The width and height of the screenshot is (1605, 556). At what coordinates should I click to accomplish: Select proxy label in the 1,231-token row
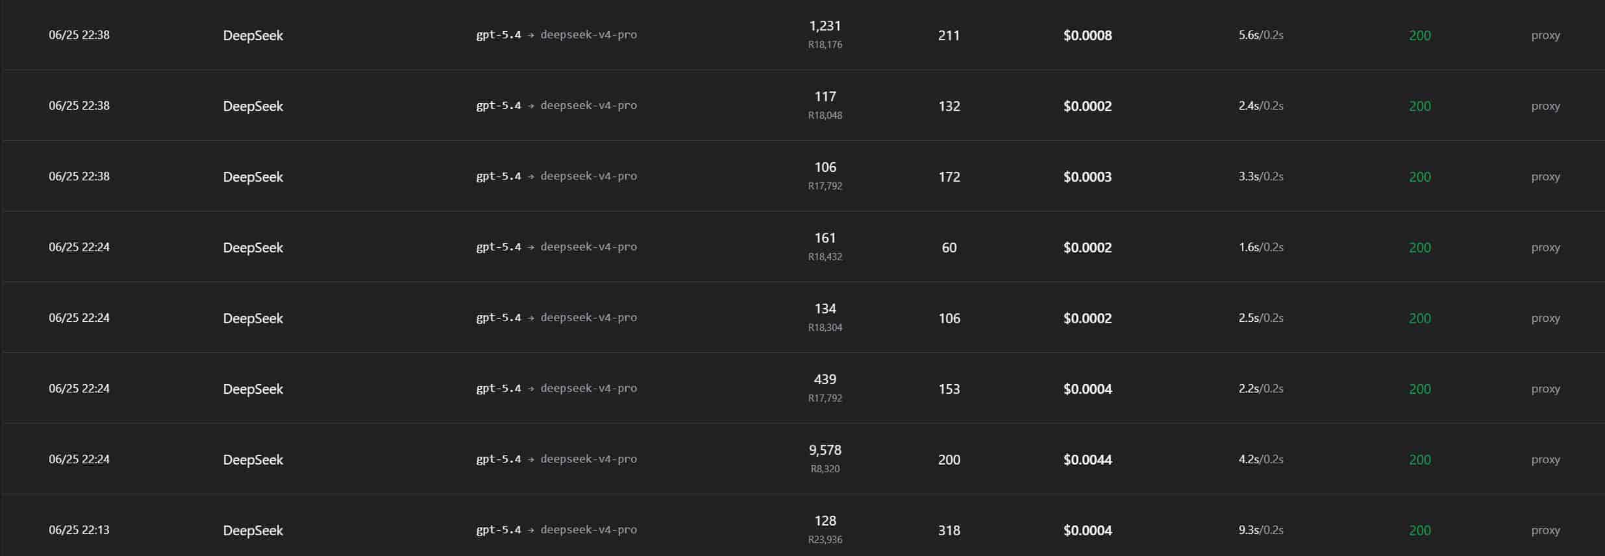pos(1545,36)
